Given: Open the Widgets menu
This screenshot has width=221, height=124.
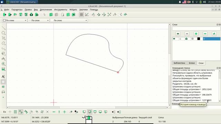Looking at the screenshot, I should (73, 10).
